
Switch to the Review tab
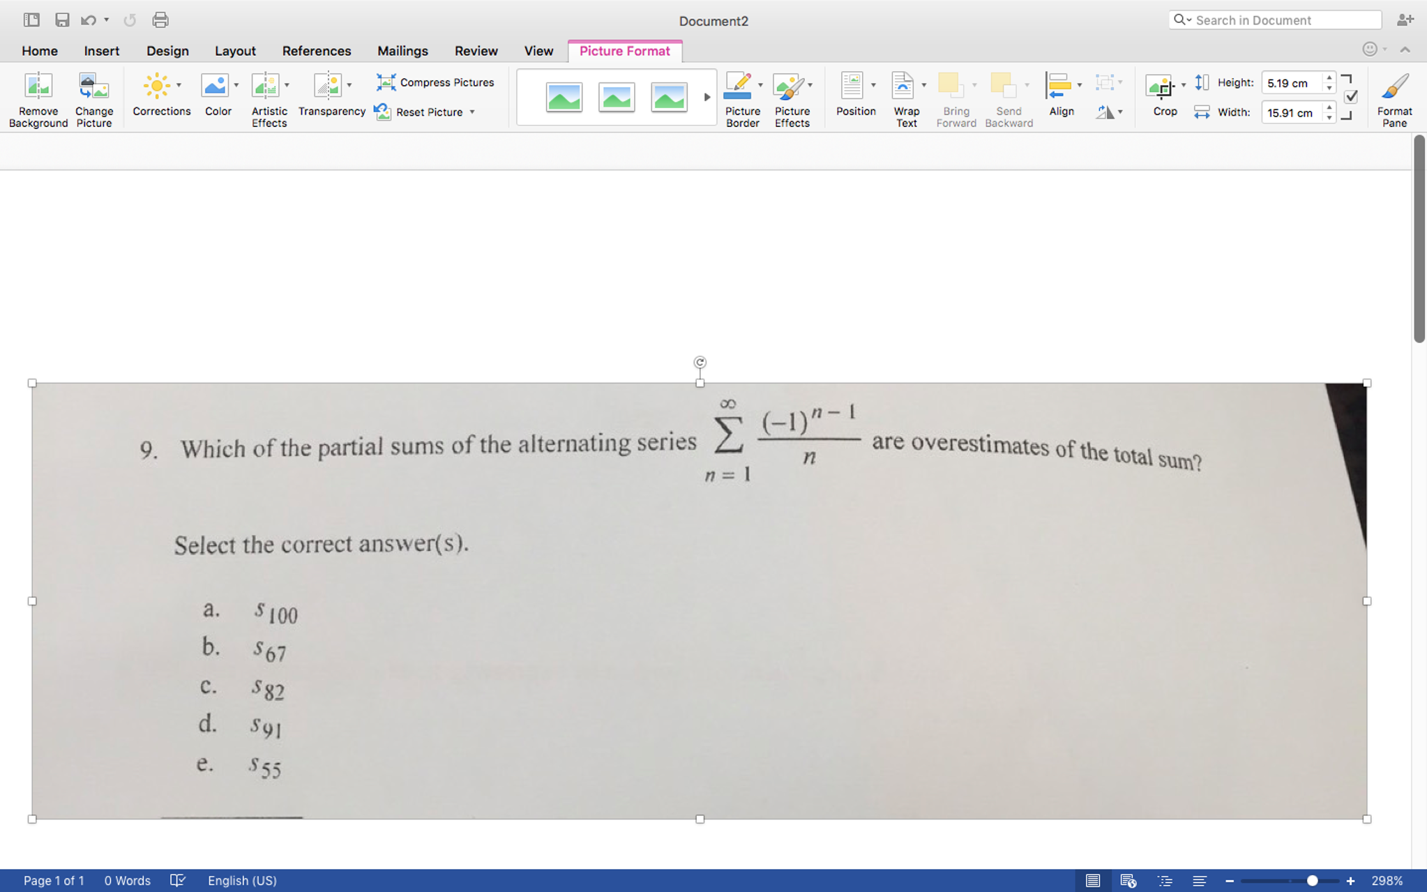pyautogui.click(x=476, y=50)
